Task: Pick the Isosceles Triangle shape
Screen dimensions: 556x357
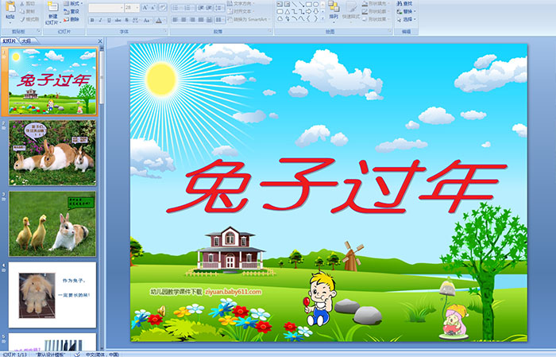Action: (x=288, y=12)
